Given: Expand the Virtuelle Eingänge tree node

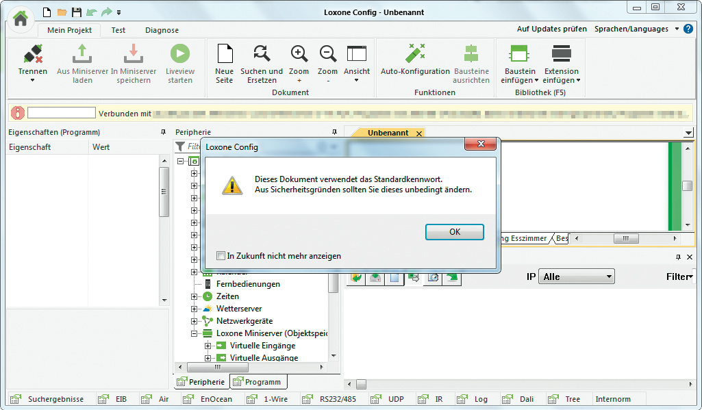Looking at the screenshot, I should point(208,346).
